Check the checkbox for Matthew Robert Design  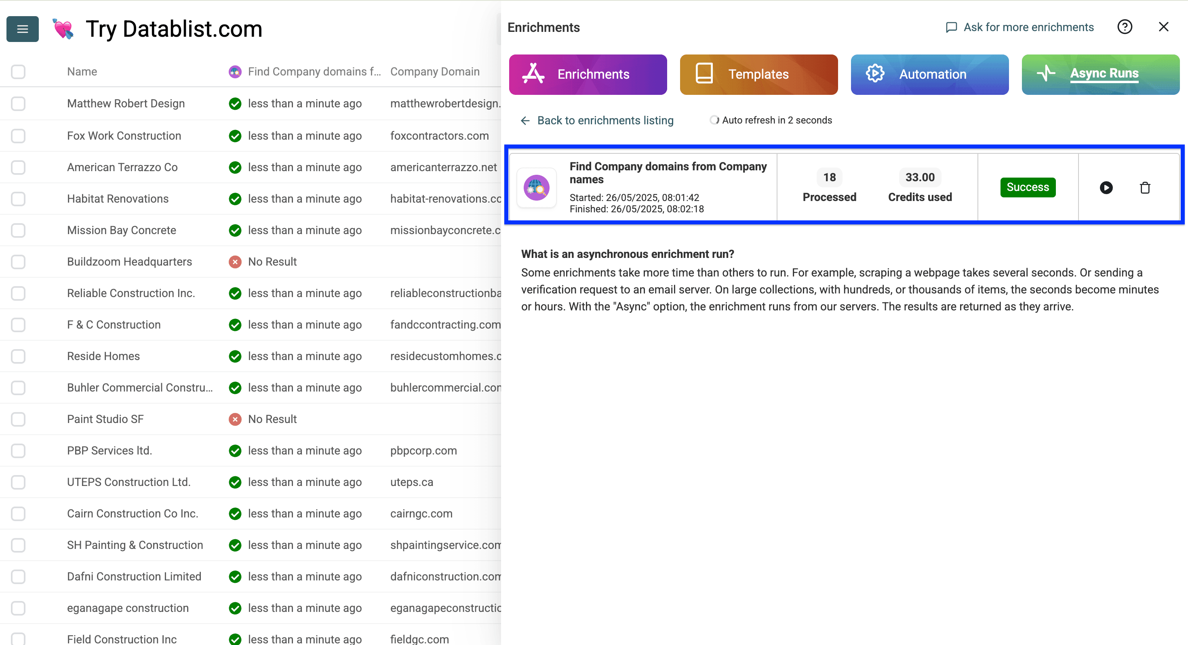click(18, 104)
